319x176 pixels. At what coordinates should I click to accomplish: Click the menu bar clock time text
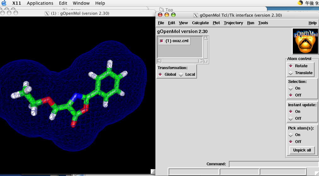tap(312, 3)
